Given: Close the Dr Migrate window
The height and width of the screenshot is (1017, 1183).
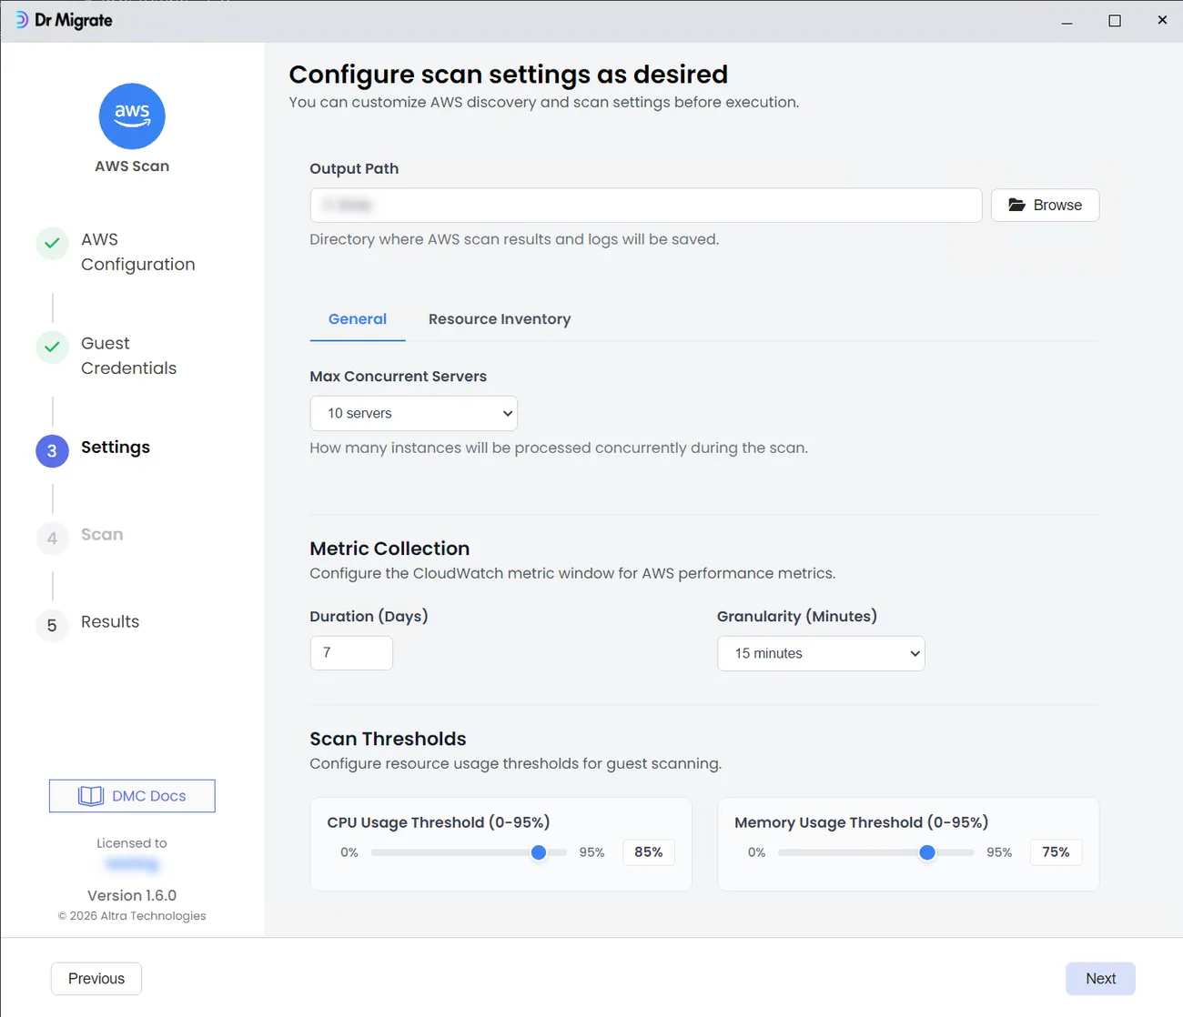Looking at the screenshot, I should click(x=1162, y=20).
